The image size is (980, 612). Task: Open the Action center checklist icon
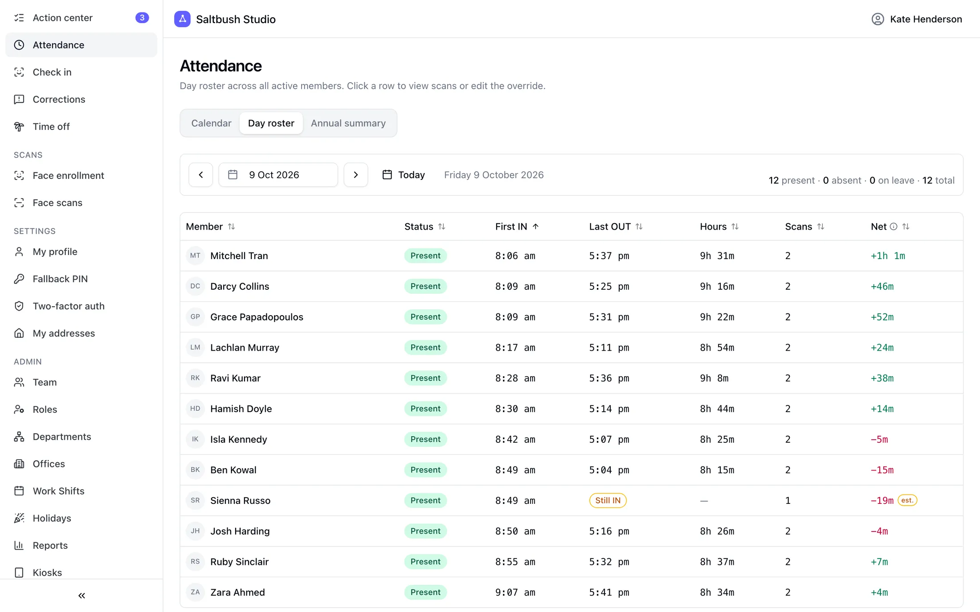point(19,18)
